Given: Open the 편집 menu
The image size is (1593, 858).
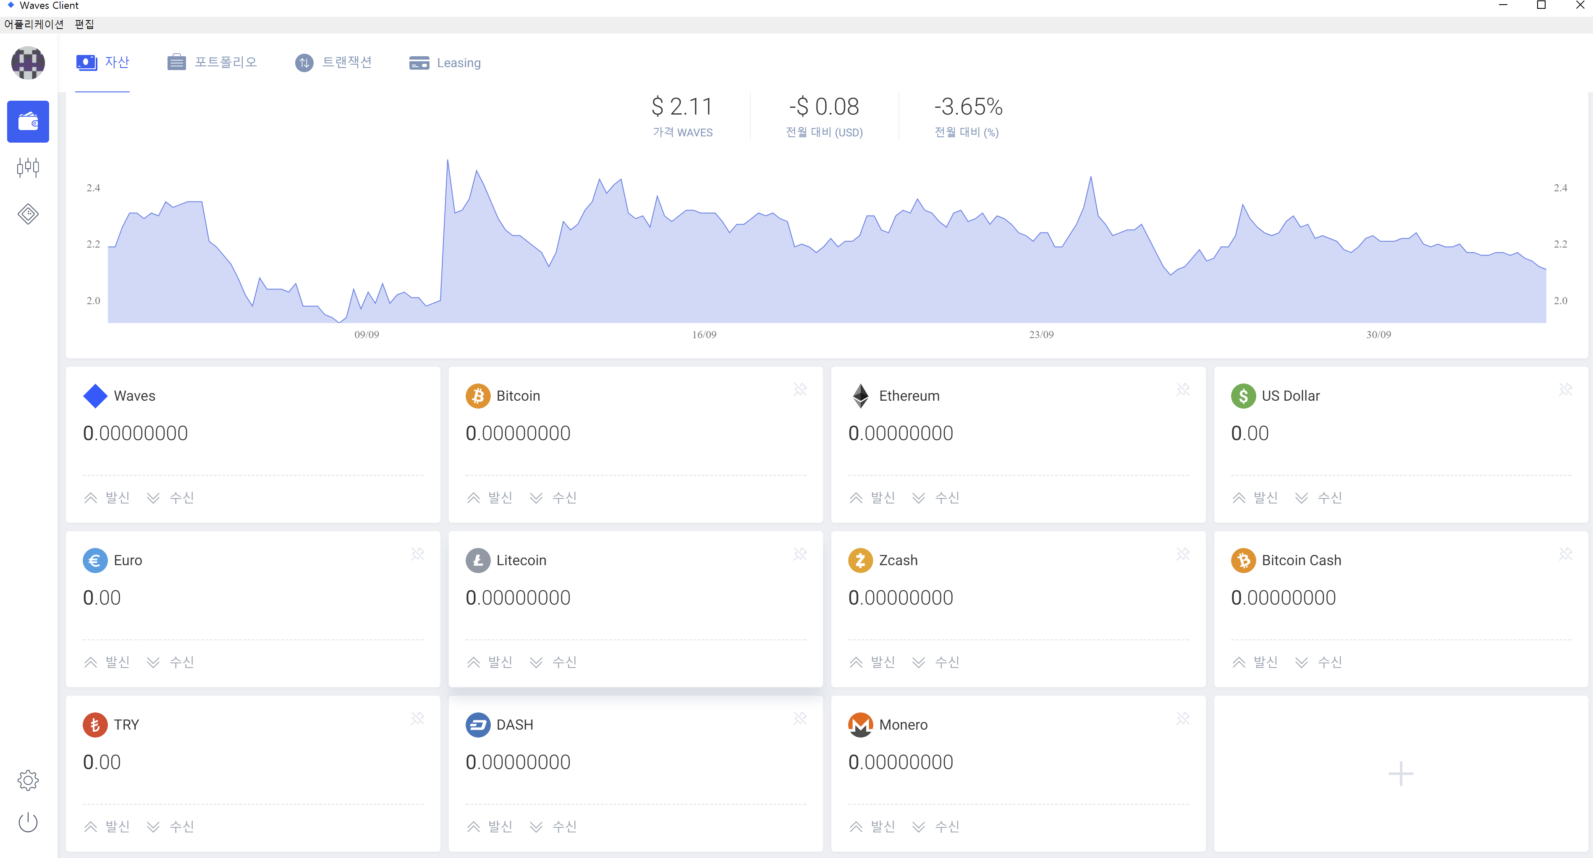Looking at the screenshot, I should (x=84, y=24).
